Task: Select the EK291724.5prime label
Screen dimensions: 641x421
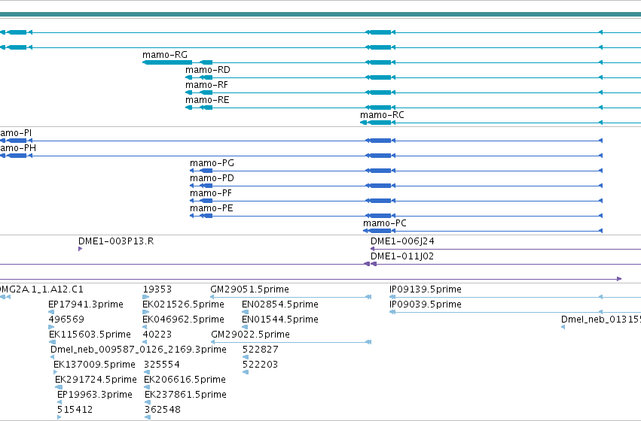Action: (x=96, y=380)
